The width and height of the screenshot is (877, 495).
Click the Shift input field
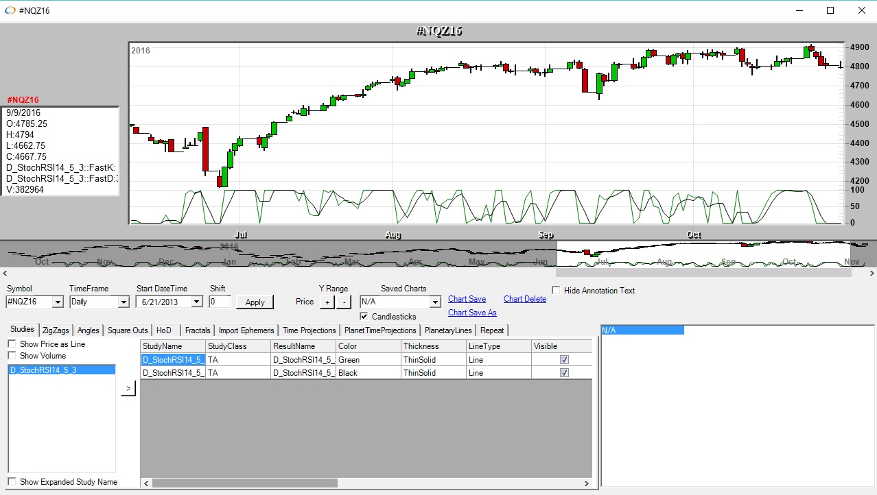pyautogui.click(x=220, y=302)
